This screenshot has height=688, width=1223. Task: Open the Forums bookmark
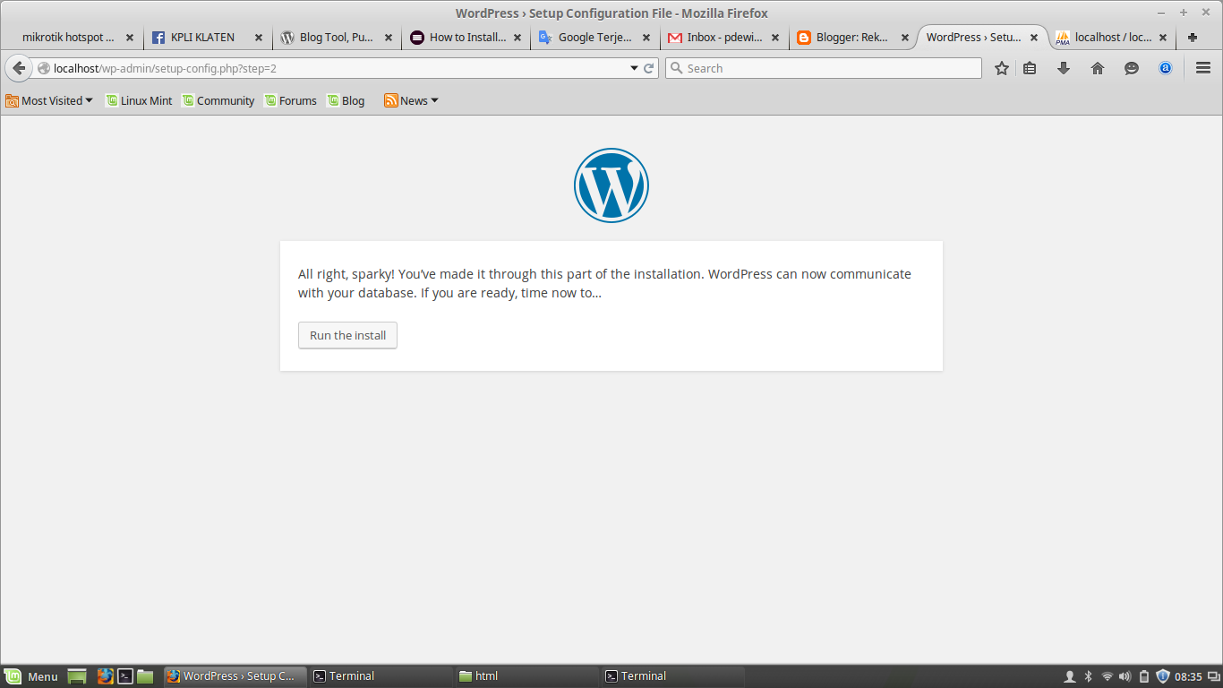290,100
